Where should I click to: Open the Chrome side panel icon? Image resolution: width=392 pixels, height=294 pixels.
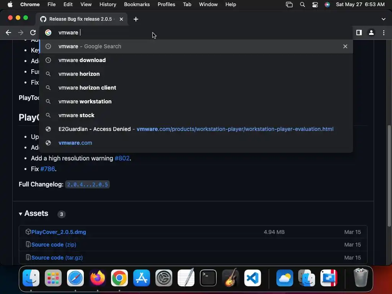[x=359, y=33]
